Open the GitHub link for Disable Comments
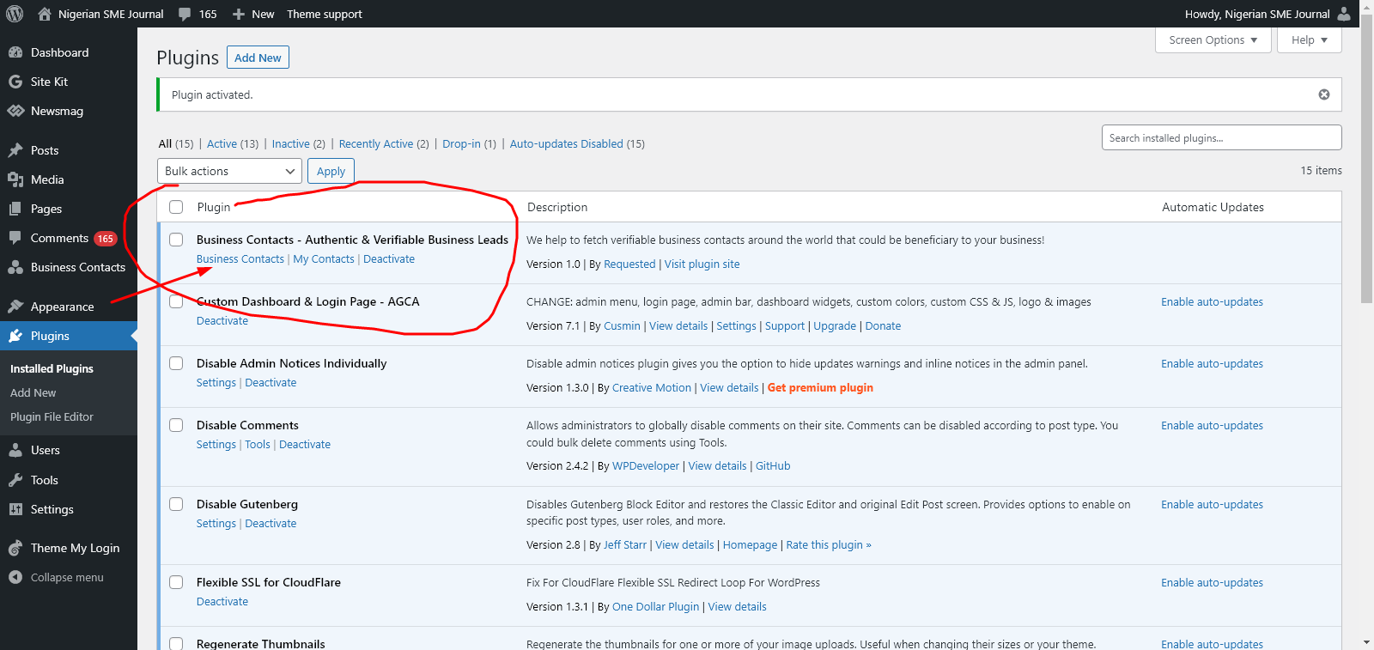The height and width of the screenshot is (650, 1374). (773, 466)
